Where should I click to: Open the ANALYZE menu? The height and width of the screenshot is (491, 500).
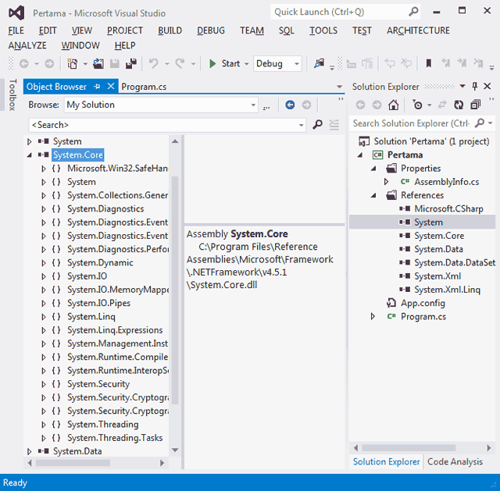[x=27, y=45]
